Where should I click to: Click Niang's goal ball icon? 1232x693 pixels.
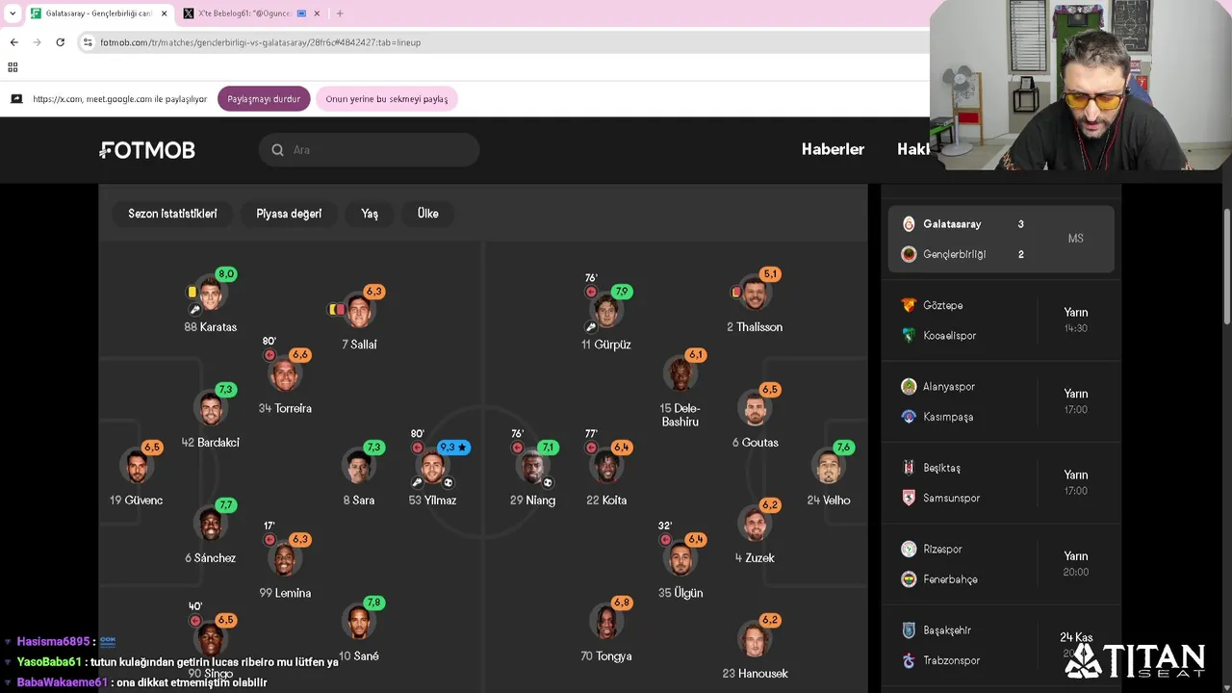548,483
